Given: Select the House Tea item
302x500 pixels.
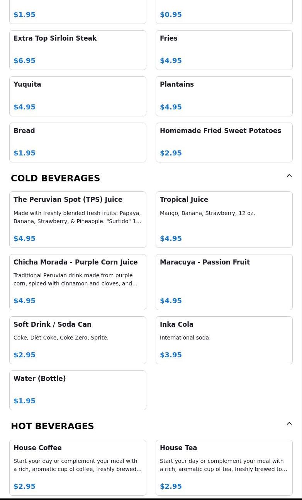Looking at the screenshot, I should 224,467.
